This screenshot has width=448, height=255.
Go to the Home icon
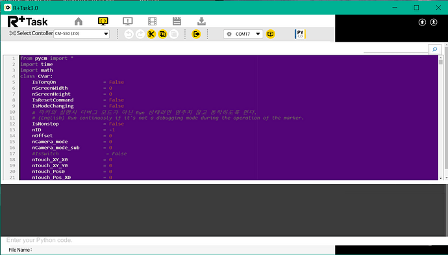[x=79, y=21]
